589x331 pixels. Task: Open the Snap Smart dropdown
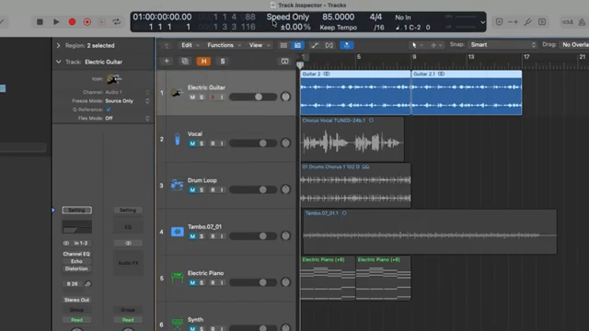pyautogui.click(x=502, y=45)
